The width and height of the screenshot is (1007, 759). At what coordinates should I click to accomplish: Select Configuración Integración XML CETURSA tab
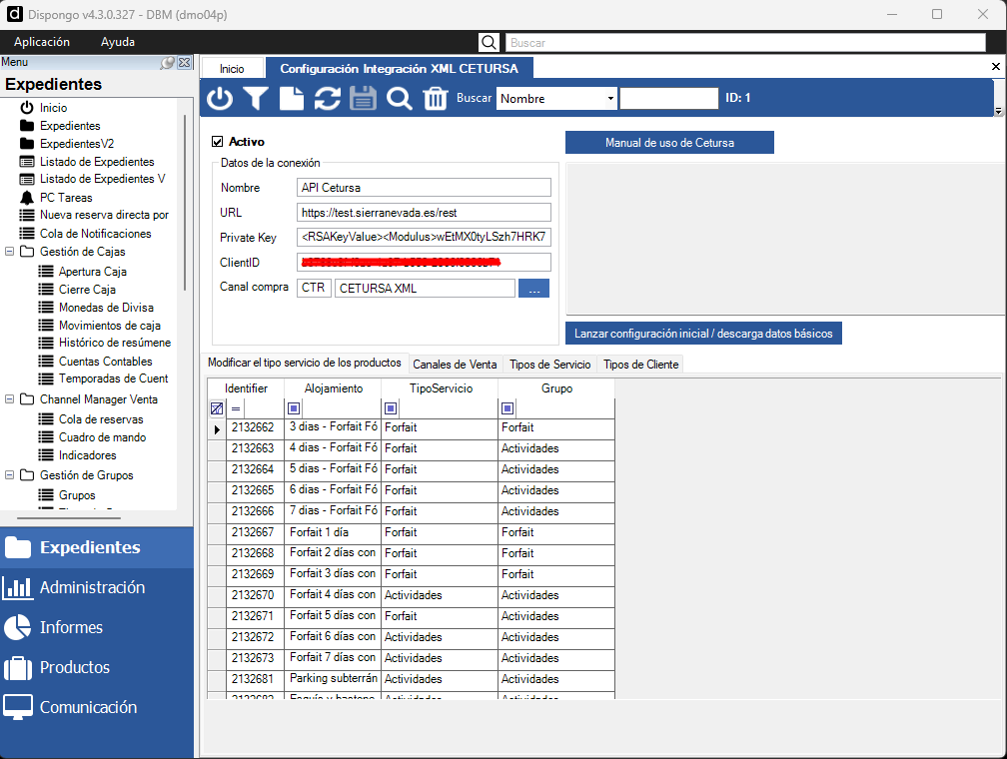[x=399, y=68]
